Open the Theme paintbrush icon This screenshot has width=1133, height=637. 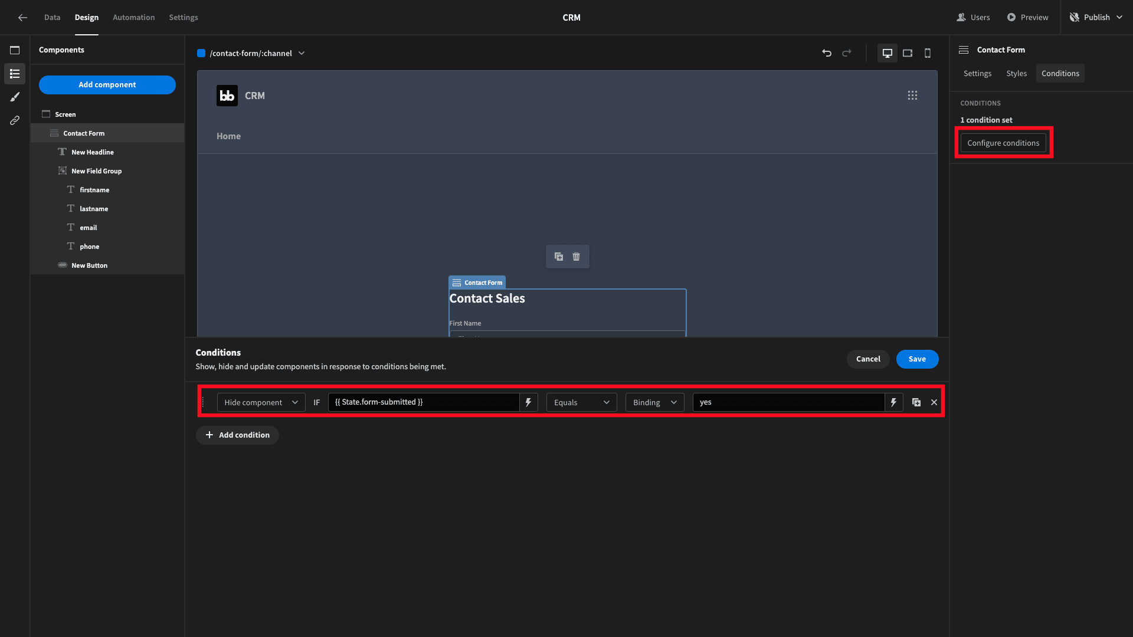point(15,97)
